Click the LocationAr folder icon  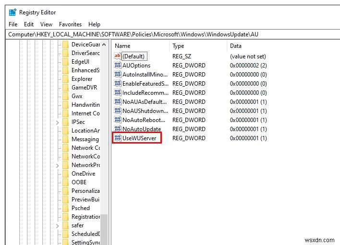pos(65,131)
